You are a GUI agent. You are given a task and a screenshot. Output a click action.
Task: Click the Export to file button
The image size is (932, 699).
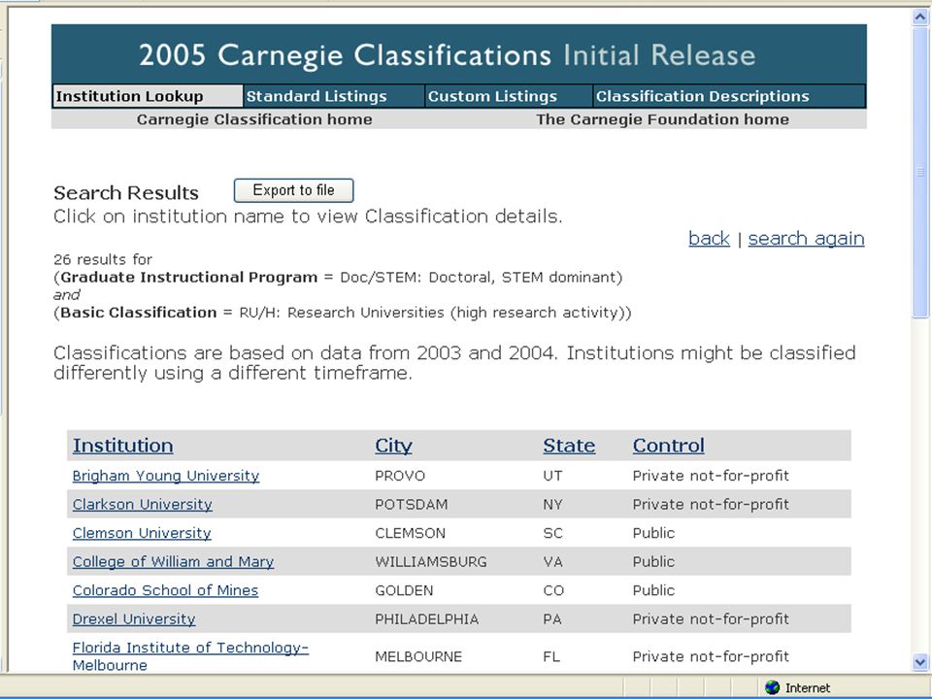coord(293,190)
